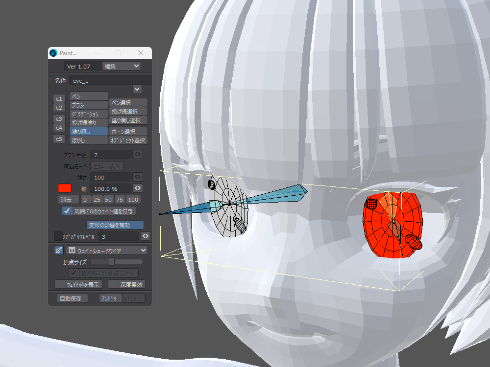490x367 pixels.
Task: Open the ウェイトシェードワイヤ display mode dropdown
Action: coord(107,250)
